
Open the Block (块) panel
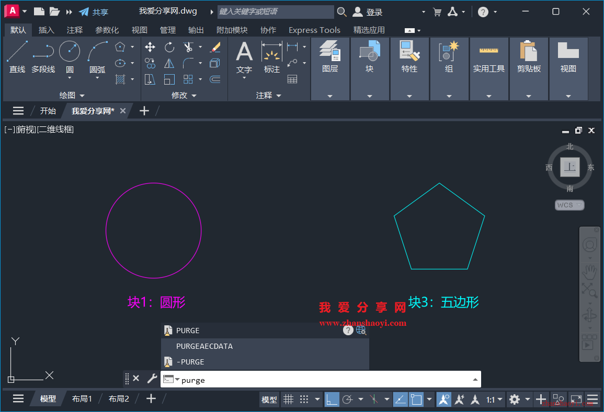[x=370, y=68]
